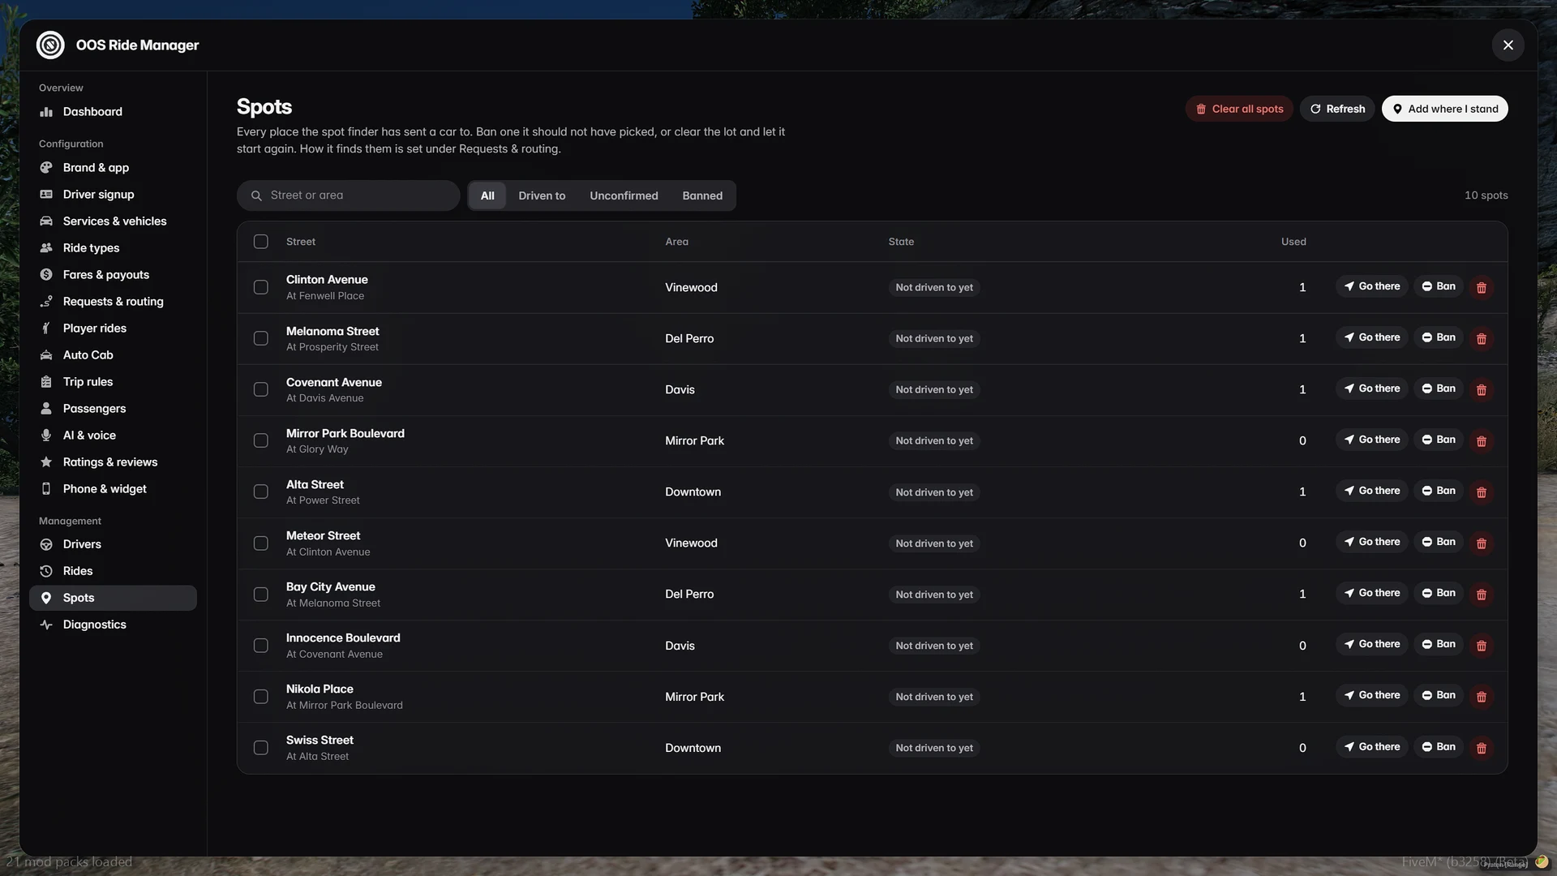Check the Innocence Boulevard row checkbox
Viewport: 1557px width, 876px height.
tap(260, 645)
